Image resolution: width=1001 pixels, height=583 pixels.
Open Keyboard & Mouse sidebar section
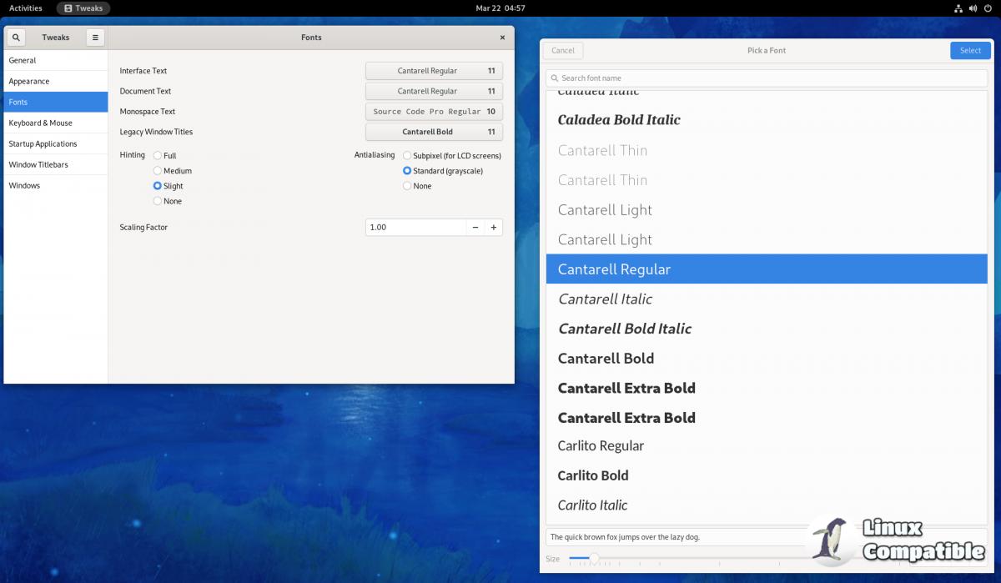[40, 123]
